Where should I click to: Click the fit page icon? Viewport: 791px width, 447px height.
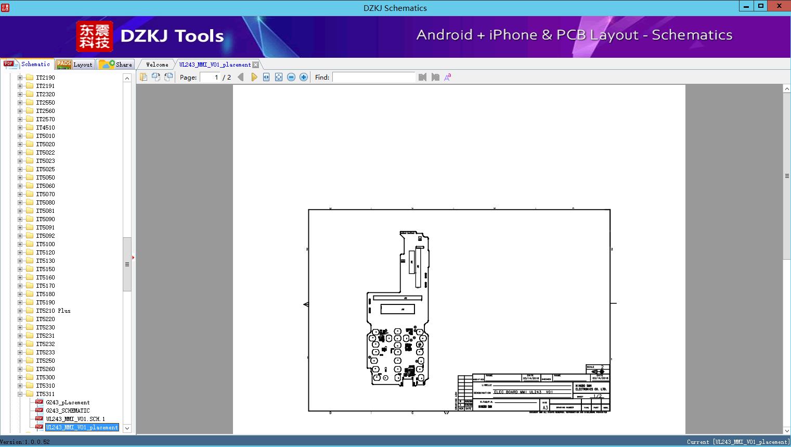point(279,77)
